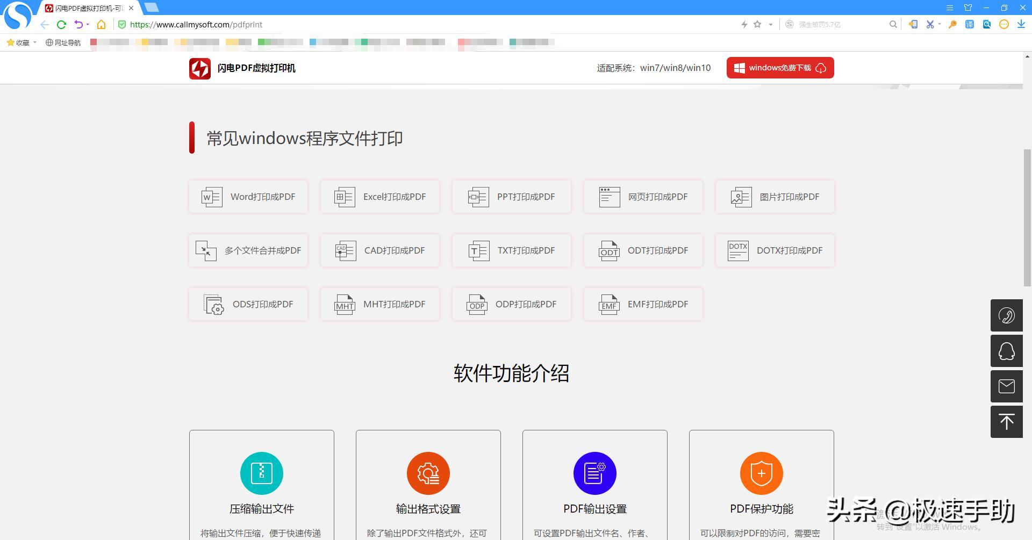This screenshot has height=540, width=1032.
Task: Open the dropdown arrow beside the undo button
Action: tap(87, 24)
